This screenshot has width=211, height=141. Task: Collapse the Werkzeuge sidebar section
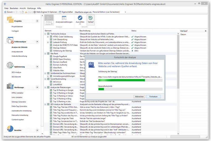37,88
